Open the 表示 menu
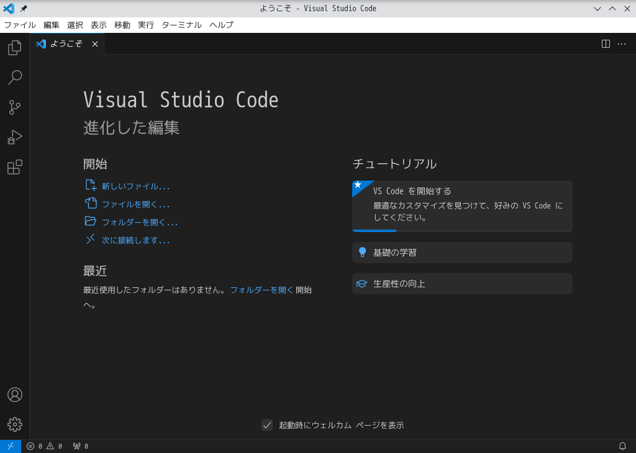636x453 pixels. pos(99,25)
